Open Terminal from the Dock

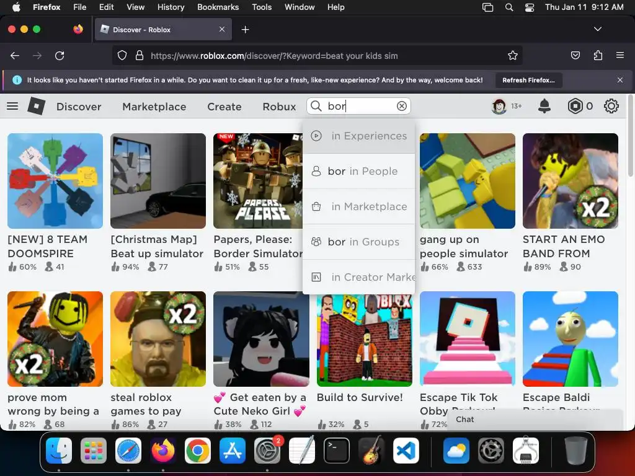coord(337,451)
